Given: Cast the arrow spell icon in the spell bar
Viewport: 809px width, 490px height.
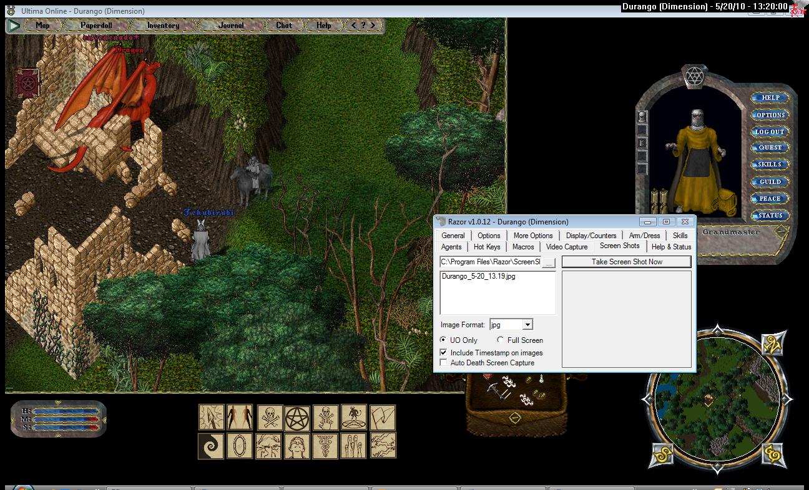Looking at the screenshot, I should pyautogui.click(x=212, y=417).
